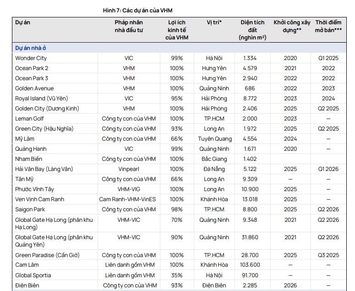Select the 'Quảng Hanh' project cell
The height and width of the screenshot is (291, 355).
click(31, 149)
